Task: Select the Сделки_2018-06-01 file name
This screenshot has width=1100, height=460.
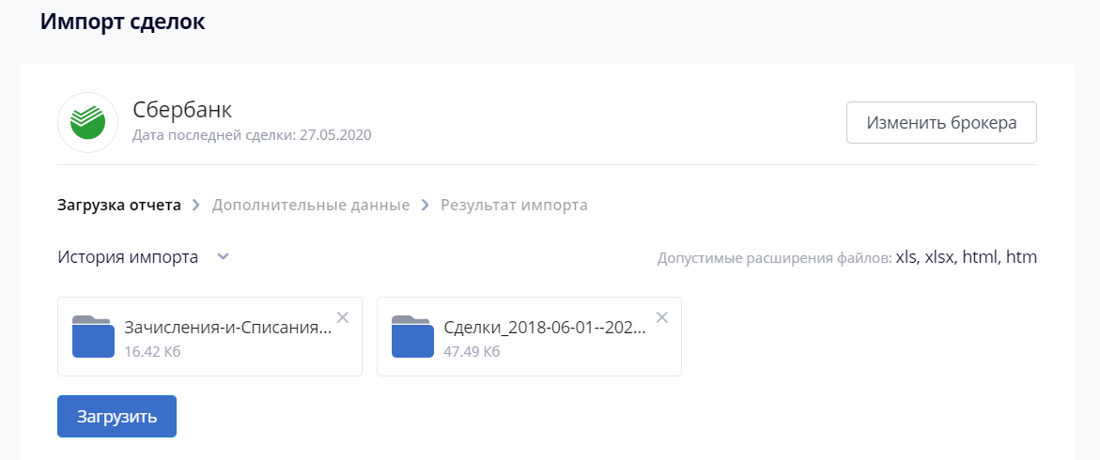Action: click(x=545, y=329)
